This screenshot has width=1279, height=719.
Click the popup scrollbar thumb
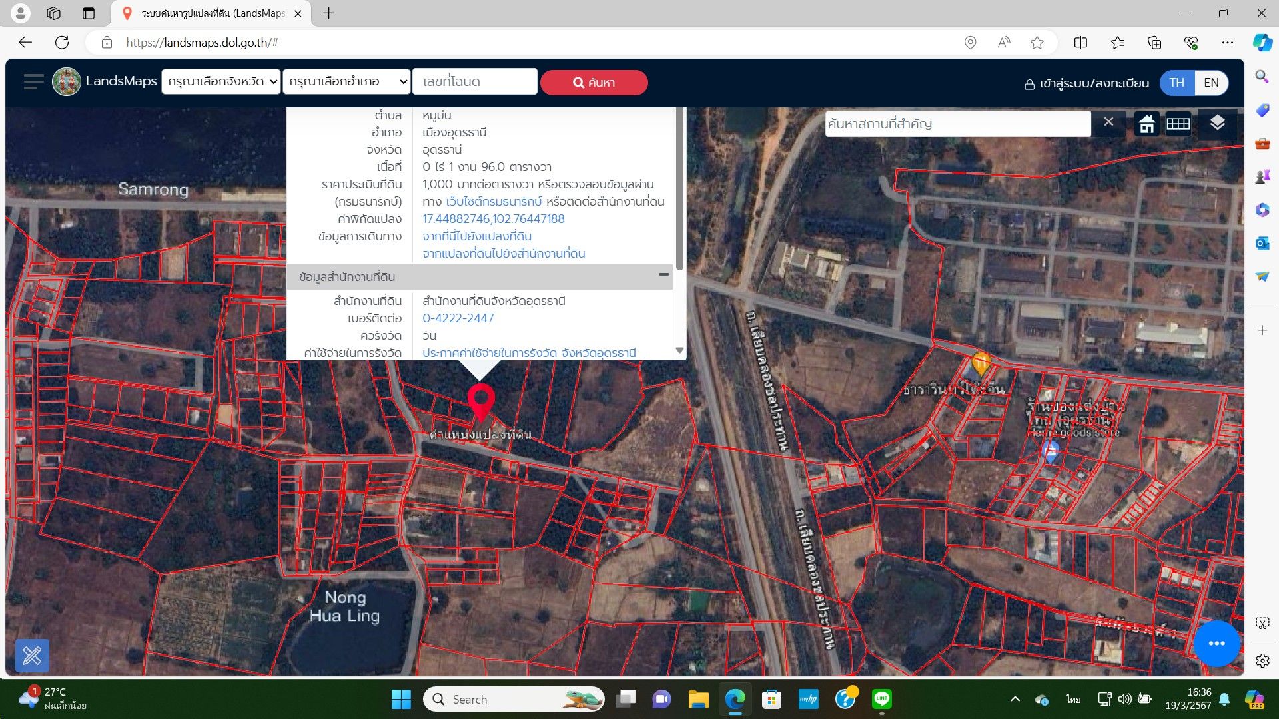[679, 189]
